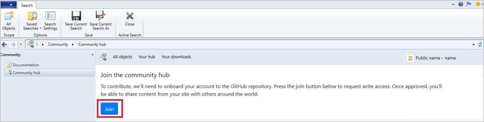
Task: Click Join the community hub heading
Action: click(135, 75)
